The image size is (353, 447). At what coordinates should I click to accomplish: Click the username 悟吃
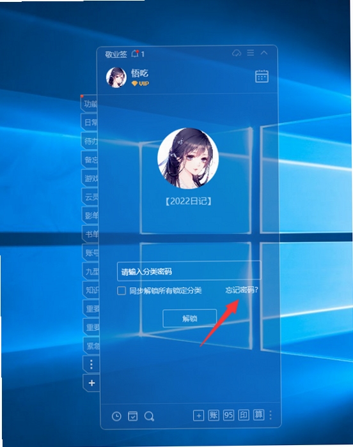[139, 73]
